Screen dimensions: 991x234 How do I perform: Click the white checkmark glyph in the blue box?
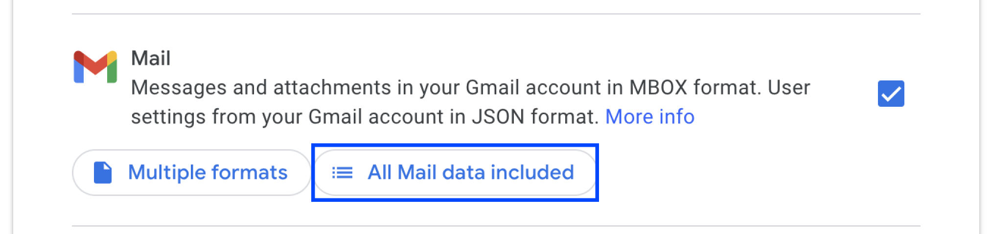point(891,94)
